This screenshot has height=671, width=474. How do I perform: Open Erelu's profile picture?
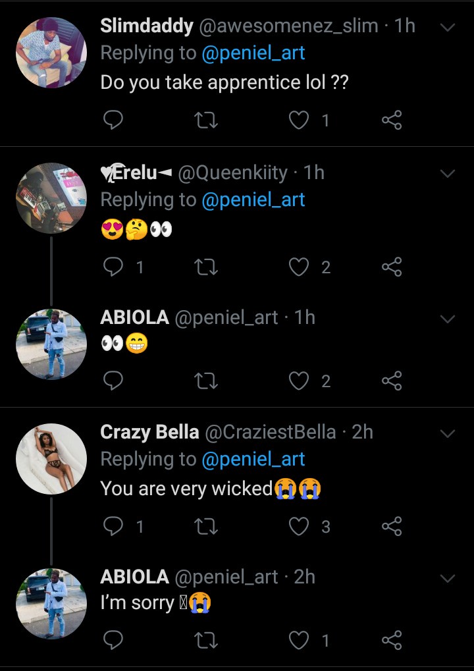(51, 198)
